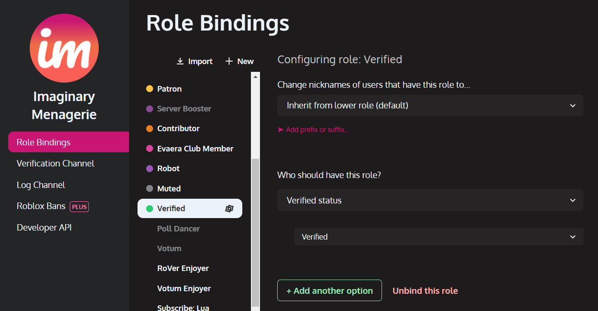This screenshot has width=598, height=311.
Task: Select the Evaera Club Member role
Action: [x=196, y=148]
